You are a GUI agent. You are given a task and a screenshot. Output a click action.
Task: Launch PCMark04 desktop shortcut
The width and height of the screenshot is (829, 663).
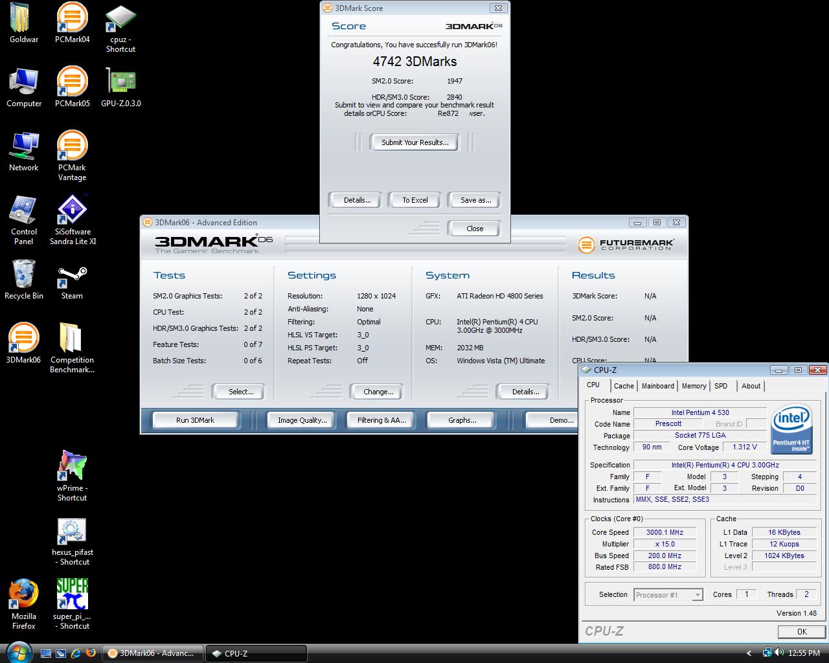tap(72, 23)
